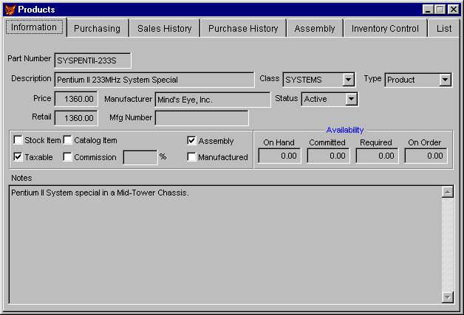Enable the Commission checkbox
This screenshot has width=464, height=315.
tap(68, 157)
